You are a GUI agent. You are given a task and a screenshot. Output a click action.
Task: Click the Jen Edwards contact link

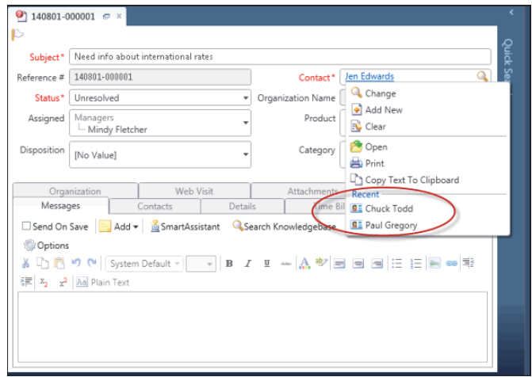click(369, 77)
